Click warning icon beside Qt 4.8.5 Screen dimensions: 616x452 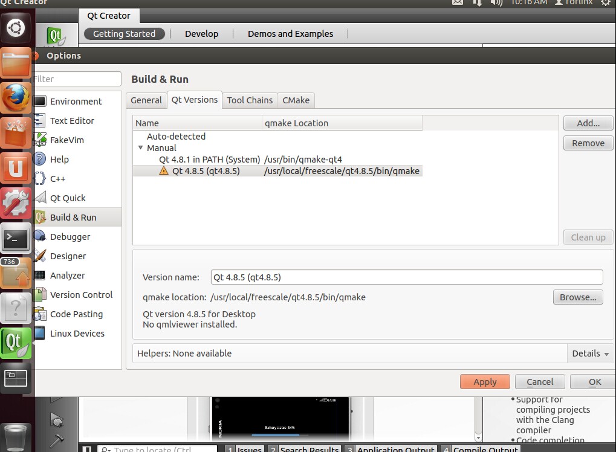point(164,171)
